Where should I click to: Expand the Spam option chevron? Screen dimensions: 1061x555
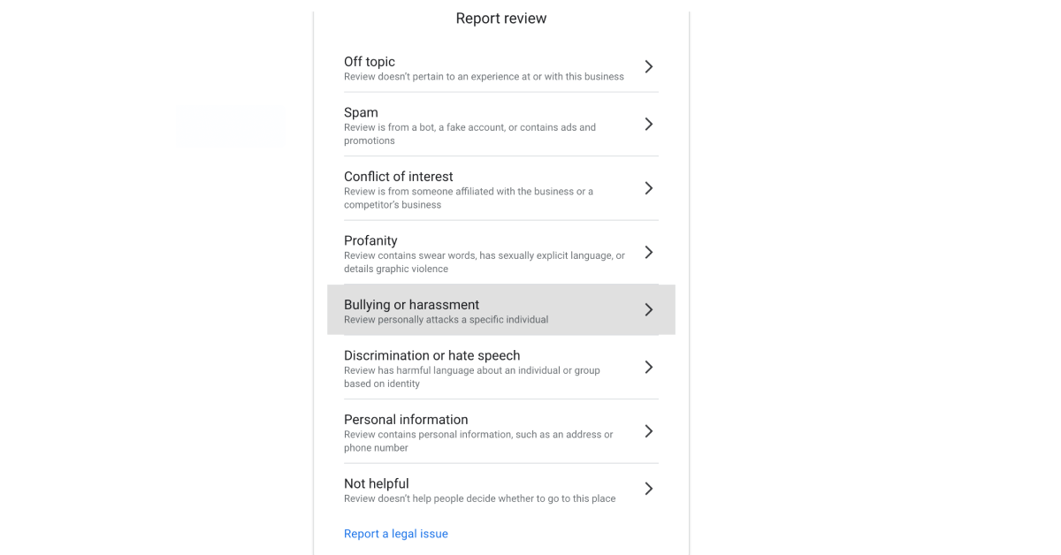pyautogui.click(x=648, y=124)
